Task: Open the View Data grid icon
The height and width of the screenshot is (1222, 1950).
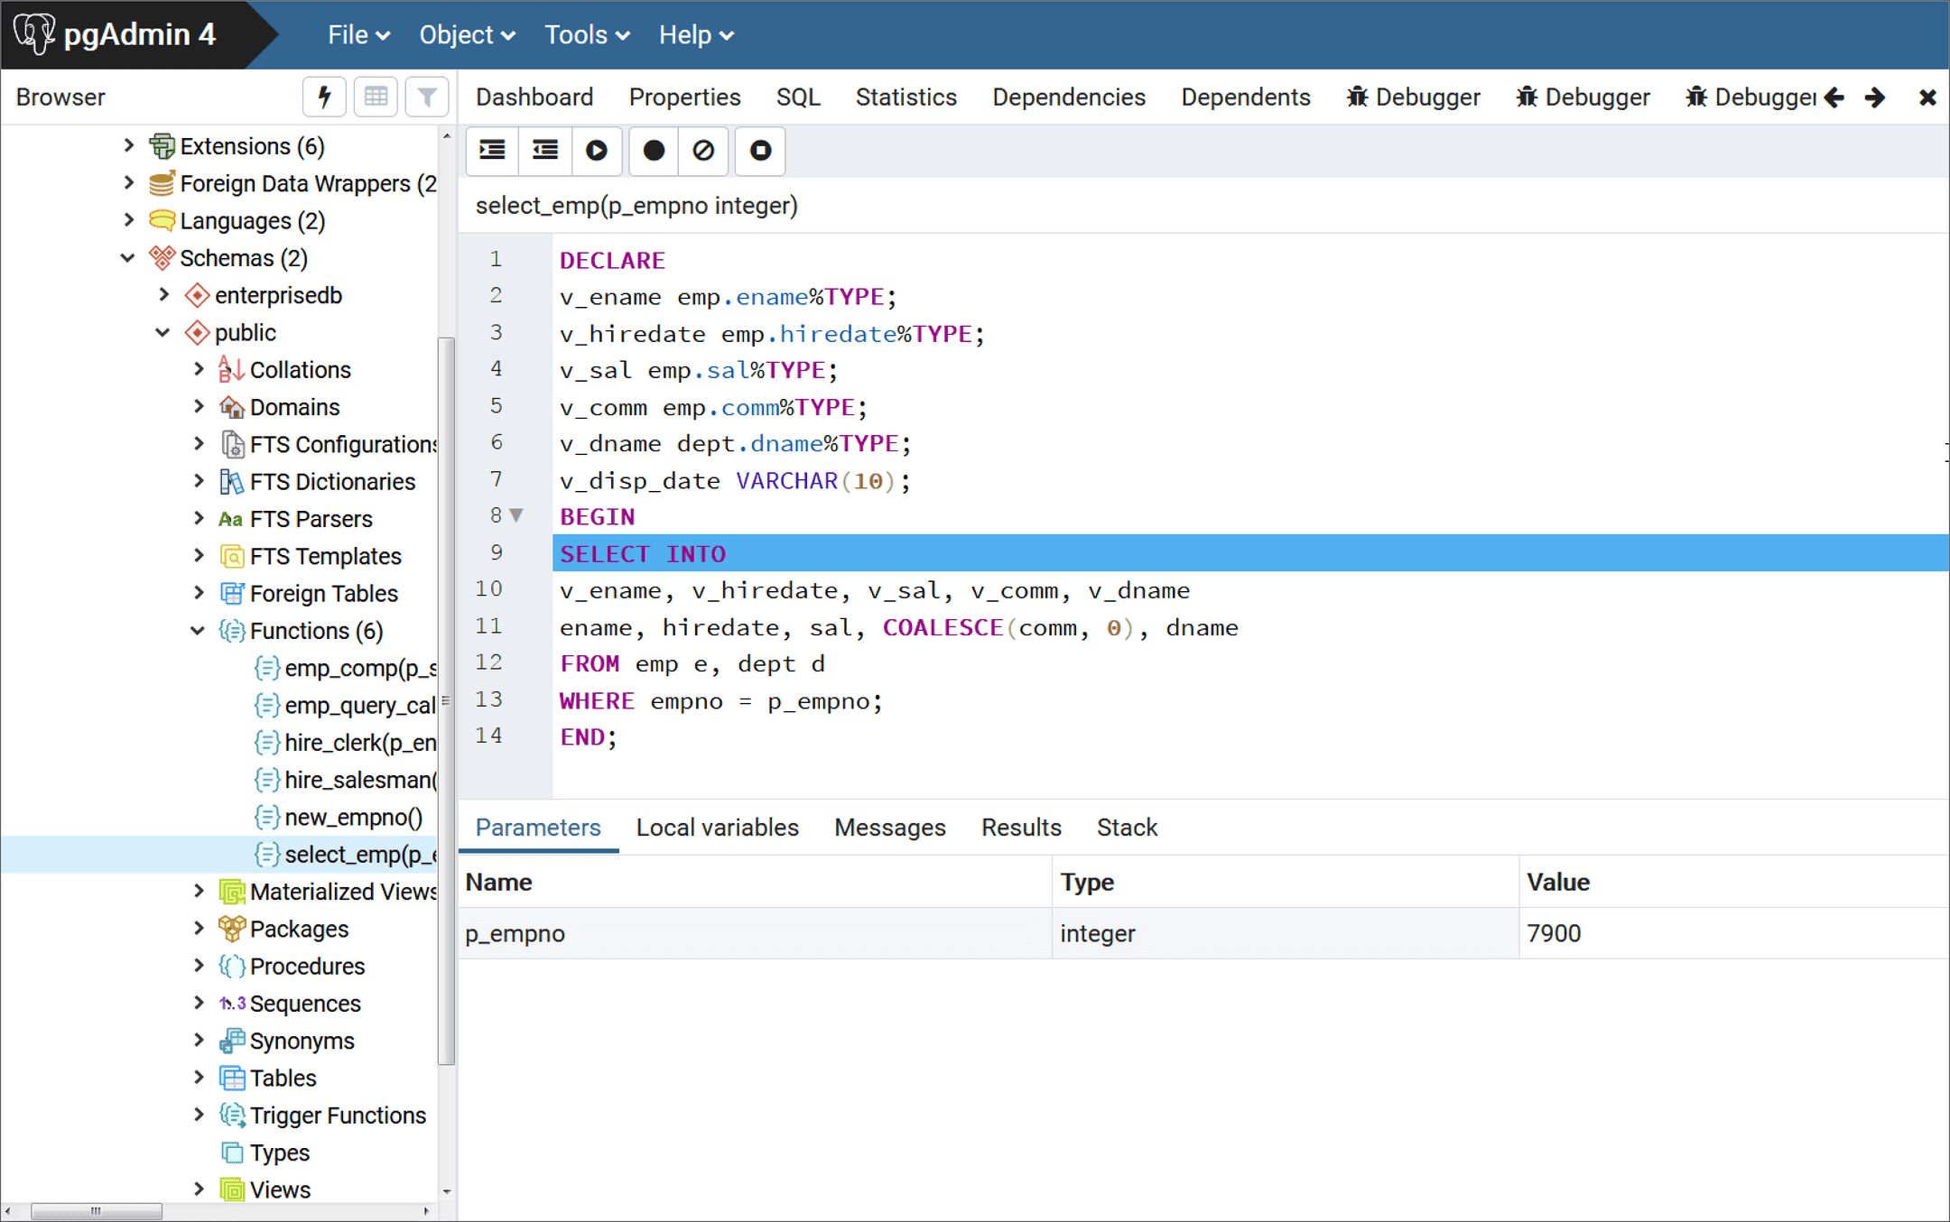Action: [x=376, y=97]
